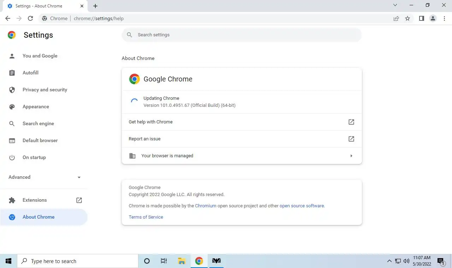Open the tab search dropdown arrow

395,5
